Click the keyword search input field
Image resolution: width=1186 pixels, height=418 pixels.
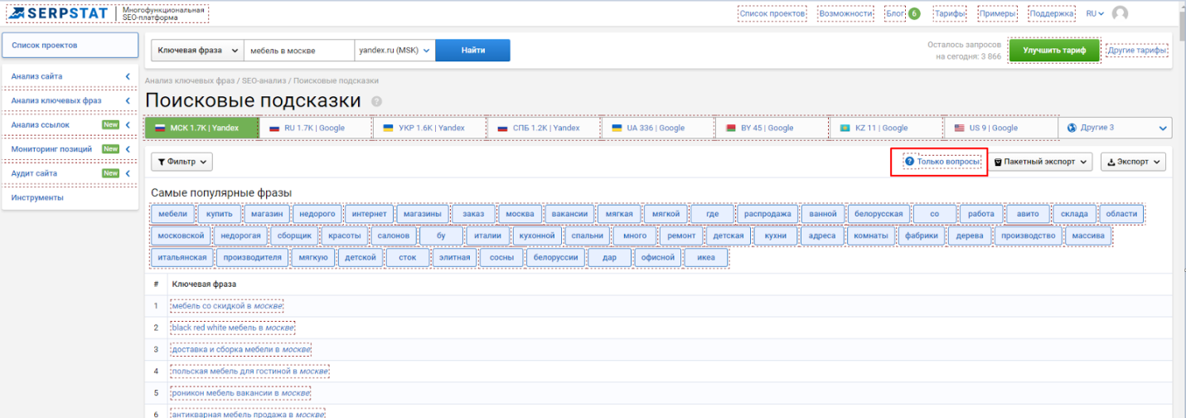pos(299,50)
